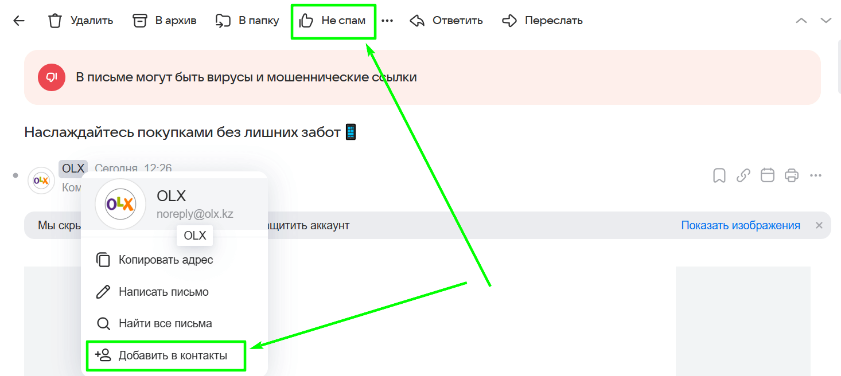The image size is (841, 376).
Task: Go to previous message with up chevron
Action: click(x=801, y=21)
